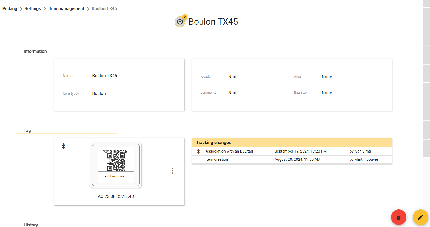Screen dimensions: 430x227
Task: Click the item cube icon beside title
Action: (180, 22)
